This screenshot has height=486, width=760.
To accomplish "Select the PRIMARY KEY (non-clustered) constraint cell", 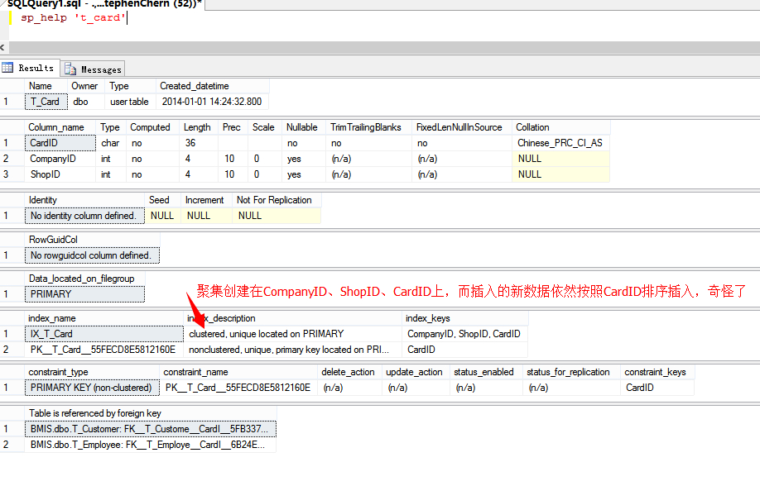I will pyautogui.click(x=91, y=388).
